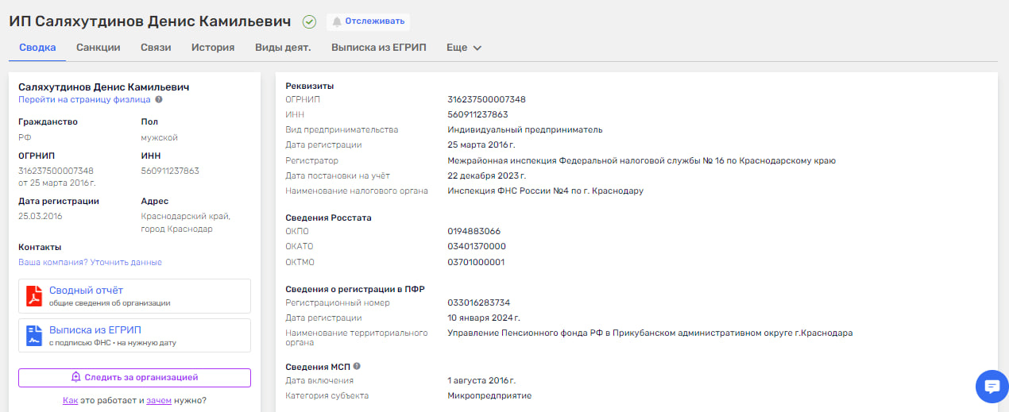Expand the Еще dropdown menu
The image size is (1009, 412).
pos(464,48)
